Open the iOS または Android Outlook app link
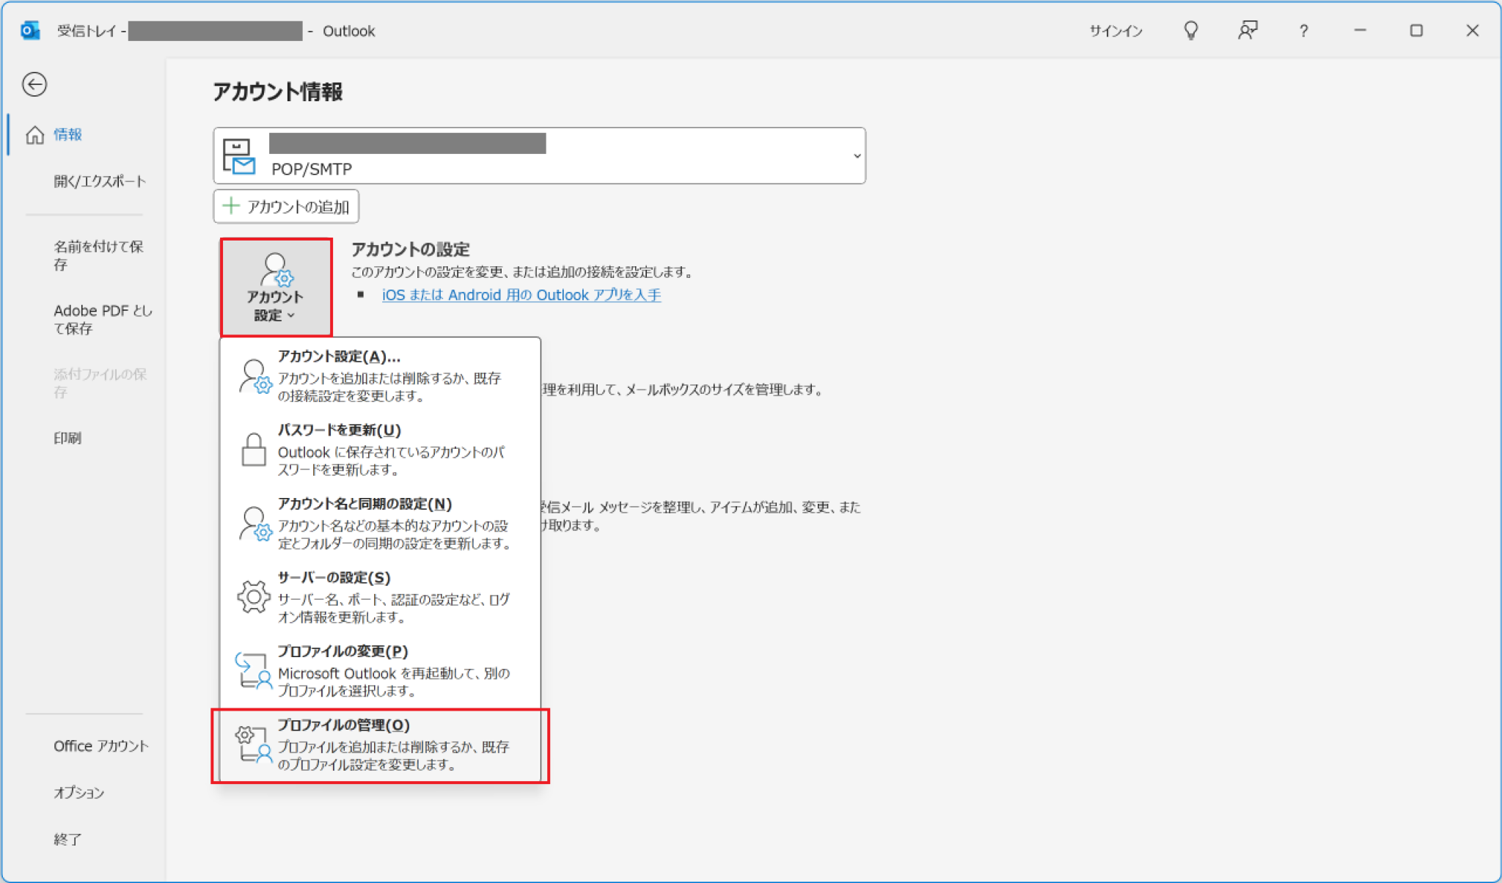This screenshot has width=1502, height=883. pyautogui.click(x=521, y=295)
